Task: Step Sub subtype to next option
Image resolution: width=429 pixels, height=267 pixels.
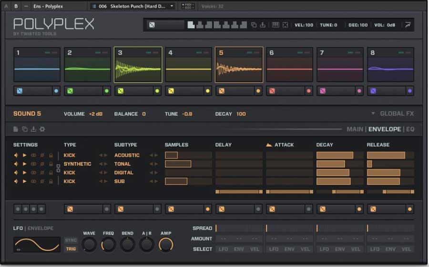Action: coord(156,181)
